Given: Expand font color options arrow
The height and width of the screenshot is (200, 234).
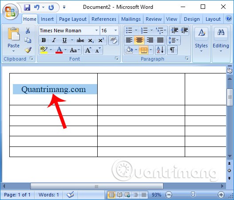Looking at the screenshot, I should pyautogui.click(x=65, y=50).
